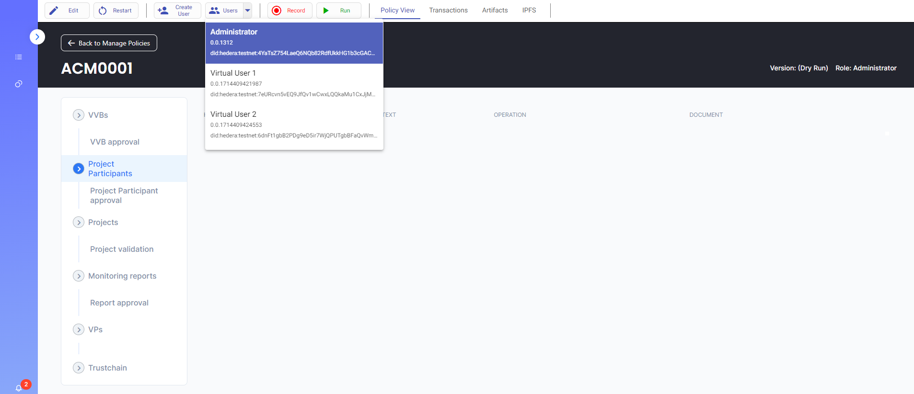Click the Edit pencil icon
Screen dimensions: 914x394
coord(54,11)
